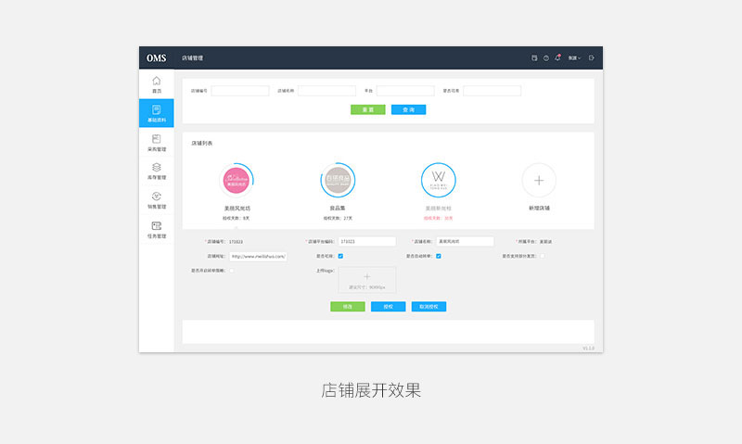Click the 新增店铺 label
The image size is (742, 444).
[x=539, y=208]
